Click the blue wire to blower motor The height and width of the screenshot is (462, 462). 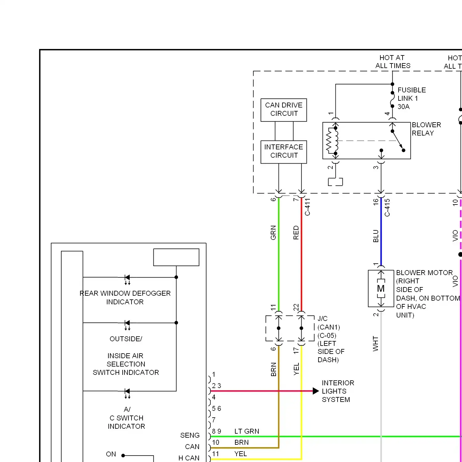click(381, 231)
